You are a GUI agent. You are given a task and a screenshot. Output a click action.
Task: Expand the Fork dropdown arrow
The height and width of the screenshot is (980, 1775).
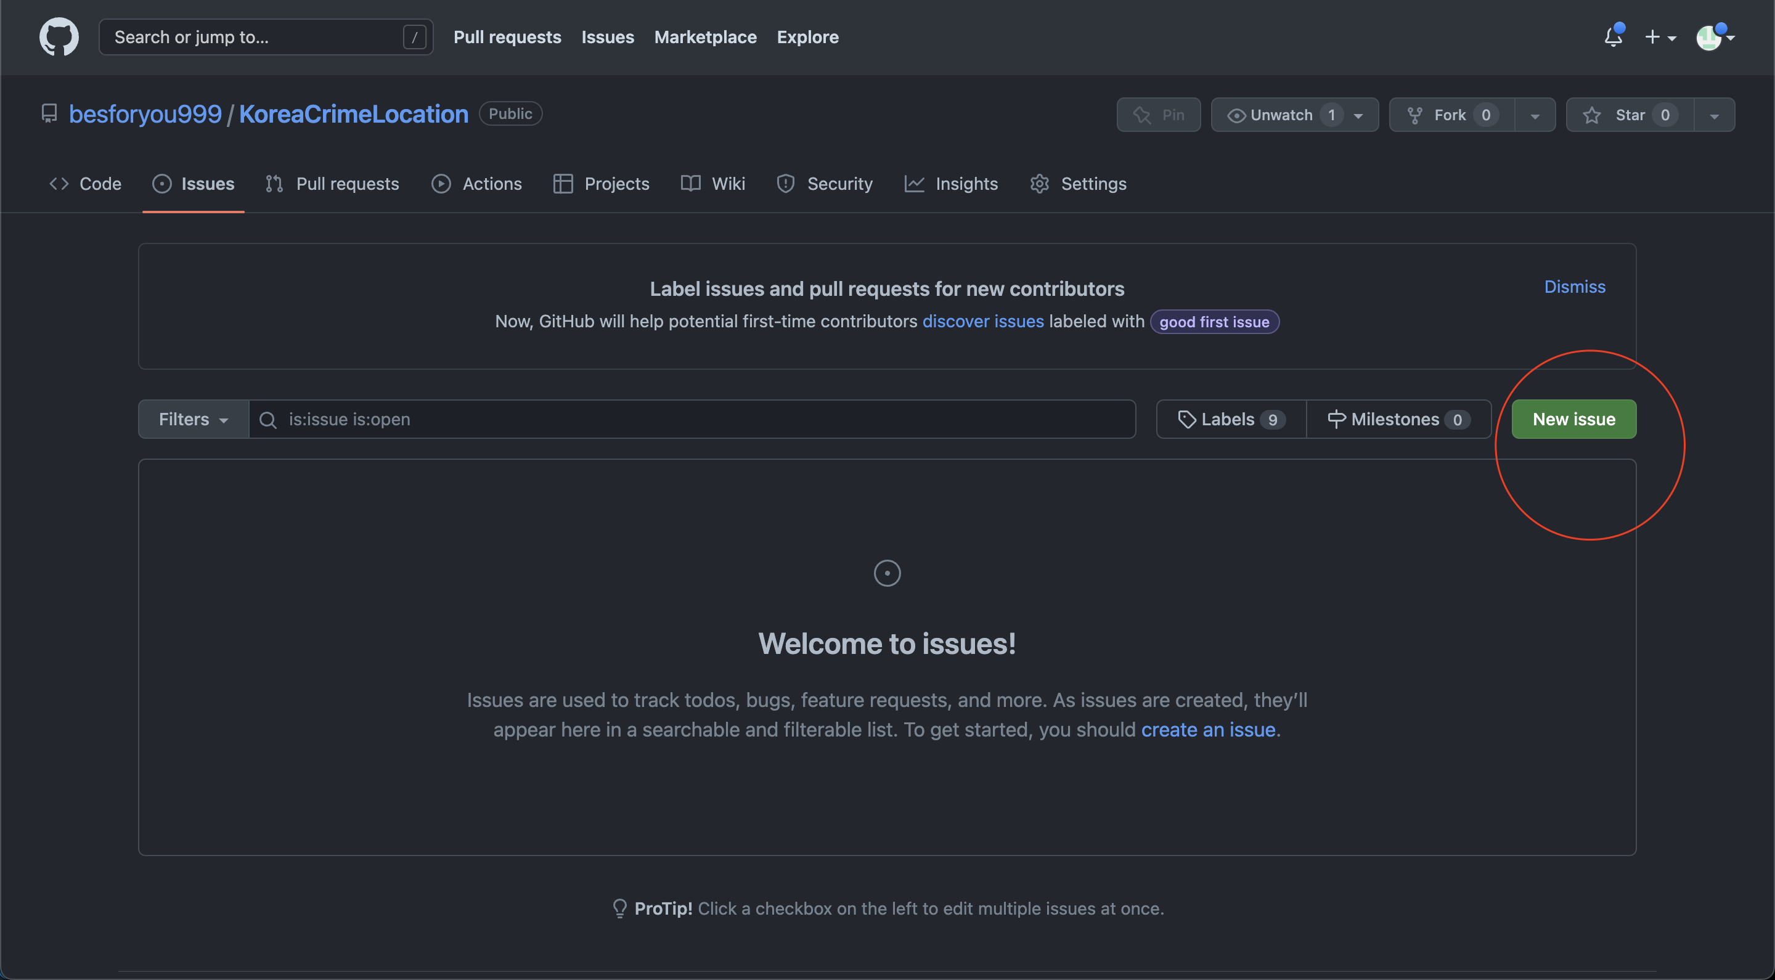pyautogui.click(x=1535, y=115)
